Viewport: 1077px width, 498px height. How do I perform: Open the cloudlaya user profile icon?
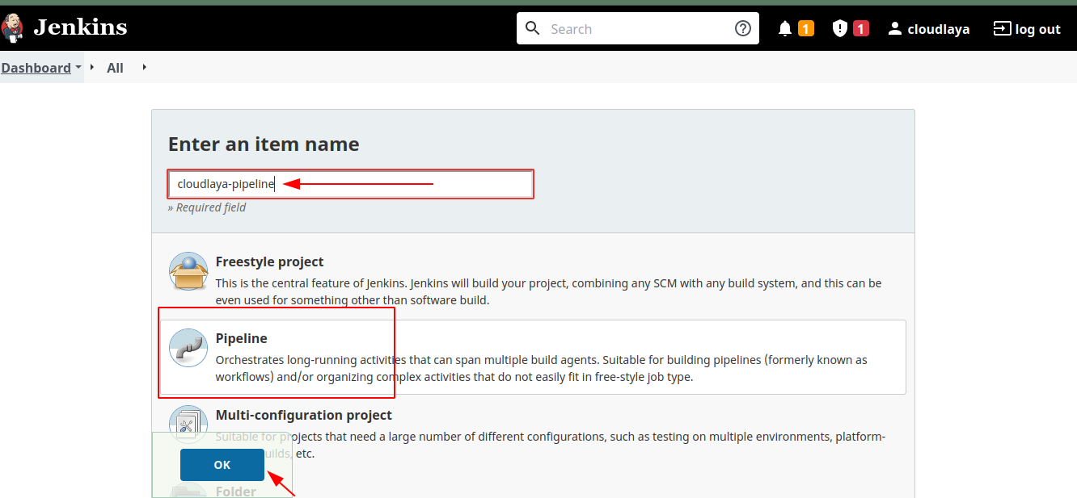coord(894,29)
